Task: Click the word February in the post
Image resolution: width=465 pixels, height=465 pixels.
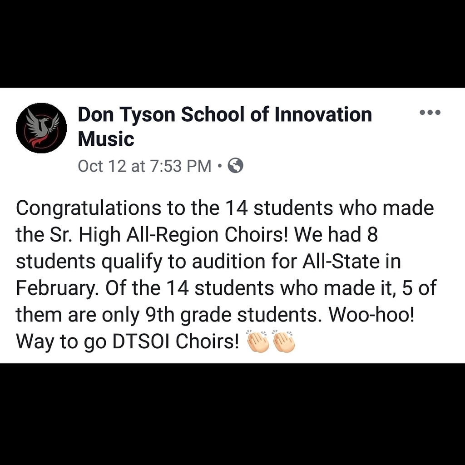Action: (x=56, y=288)
